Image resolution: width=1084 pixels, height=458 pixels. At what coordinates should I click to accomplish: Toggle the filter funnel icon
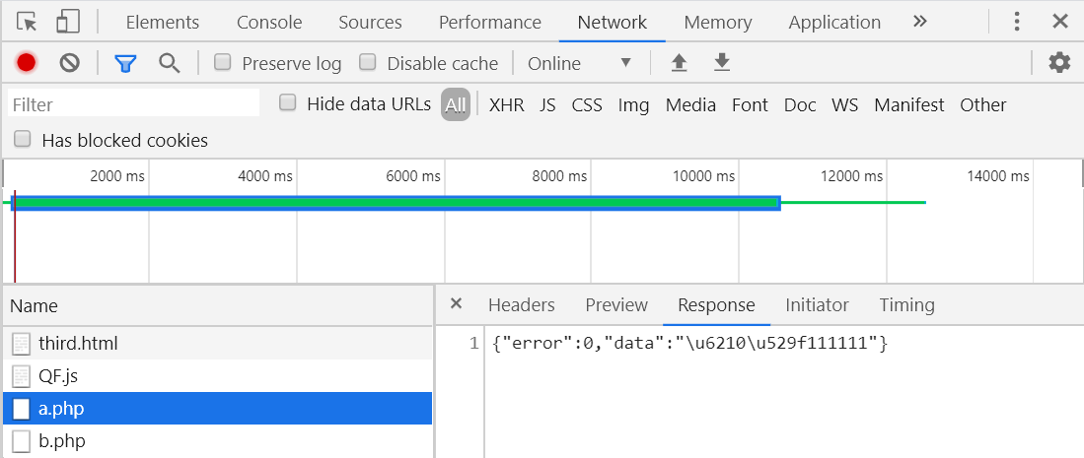pos(125,64)
